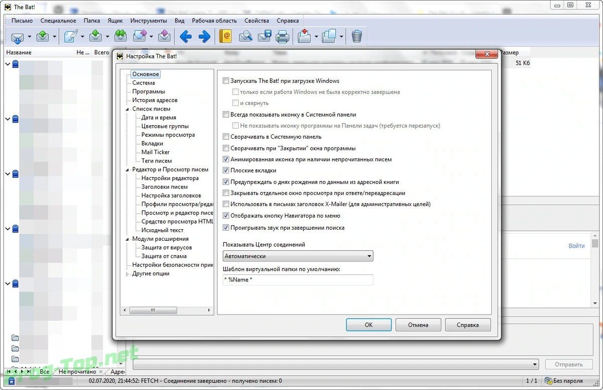Enable Запускать The Bat! при загрузке Windows
603x390 pixels.
point(226,81)
